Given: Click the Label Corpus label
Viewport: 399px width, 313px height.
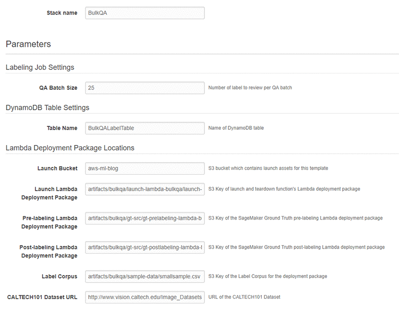Looking at the screenshot, I should 59,277.
